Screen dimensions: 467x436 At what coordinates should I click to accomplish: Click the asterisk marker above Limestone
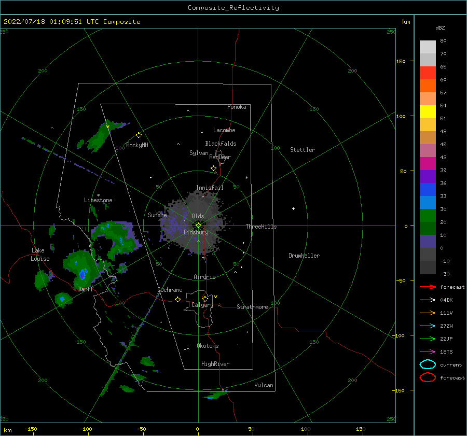(98, 195)
